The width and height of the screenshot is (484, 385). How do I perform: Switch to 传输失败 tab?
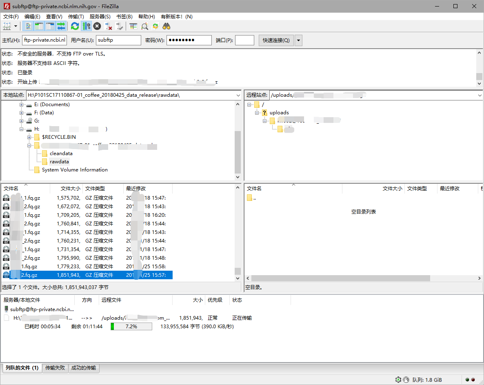click(55, 368)
